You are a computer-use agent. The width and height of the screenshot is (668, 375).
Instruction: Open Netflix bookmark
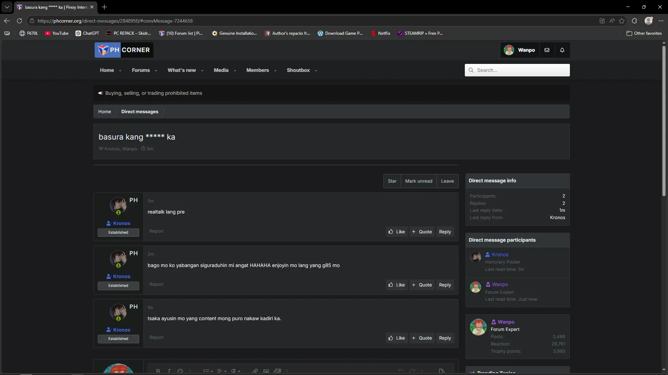pyautogui.click(x=381, y=33)
